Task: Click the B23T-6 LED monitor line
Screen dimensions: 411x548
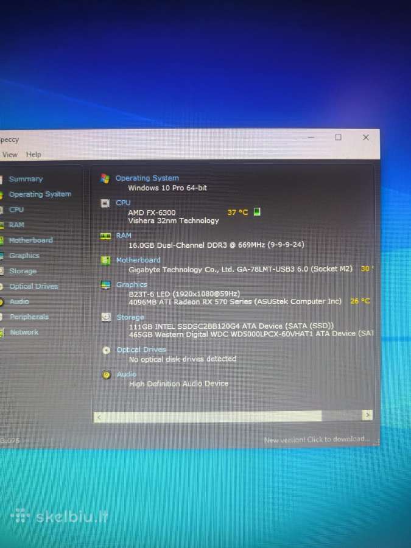Action: pyautogui.click(x=184, y=294)
